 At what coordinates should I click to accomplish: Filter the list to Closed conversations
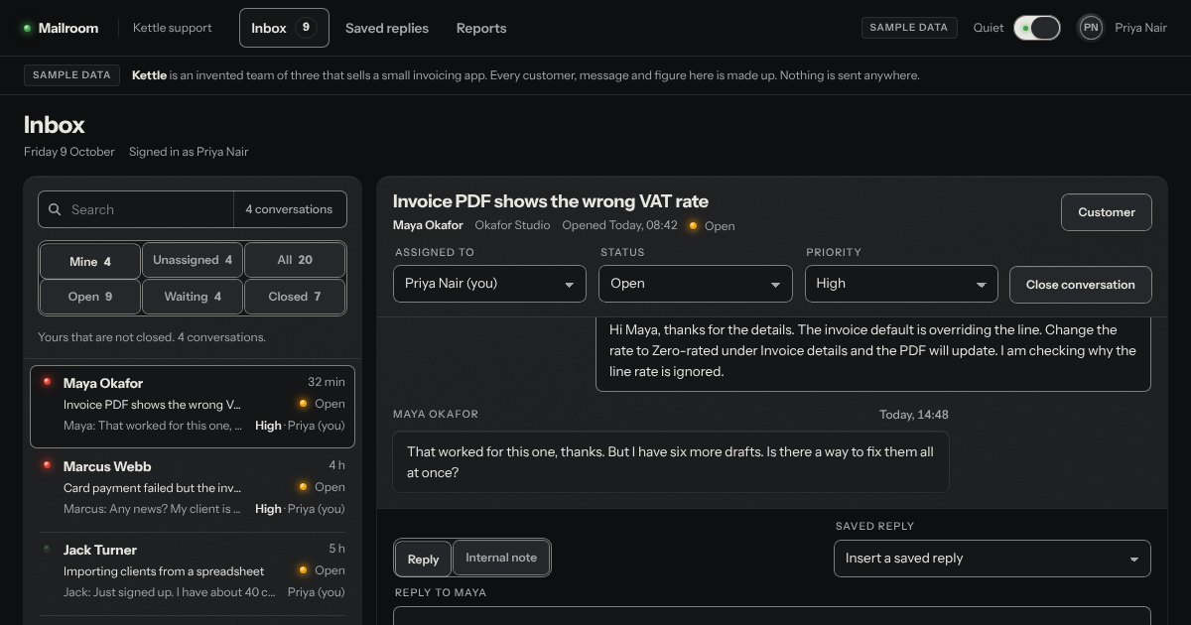click(295, 297)
